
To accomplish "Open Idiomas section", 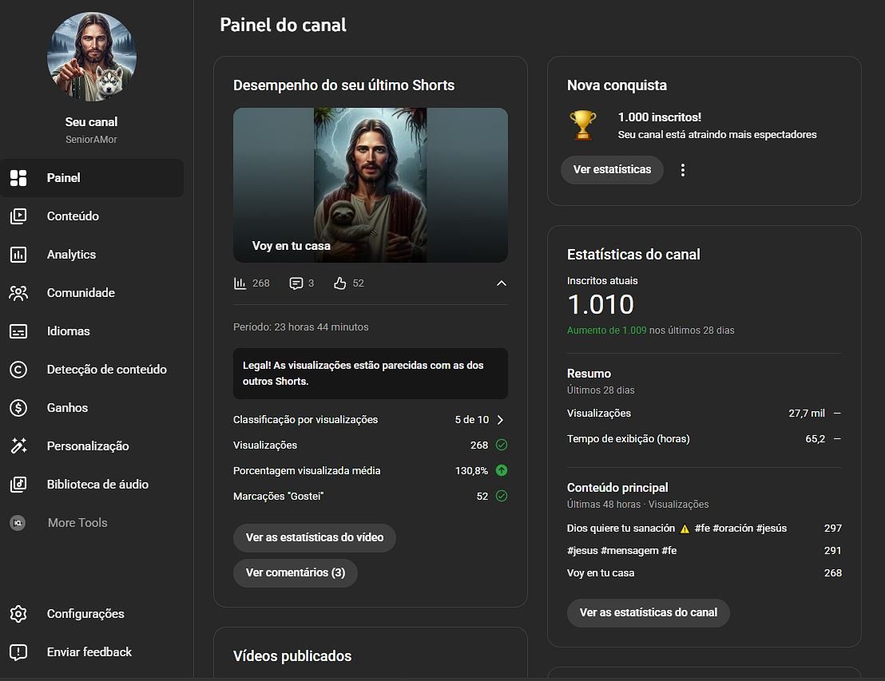I will pyautogui.click(x=91, y=331).
